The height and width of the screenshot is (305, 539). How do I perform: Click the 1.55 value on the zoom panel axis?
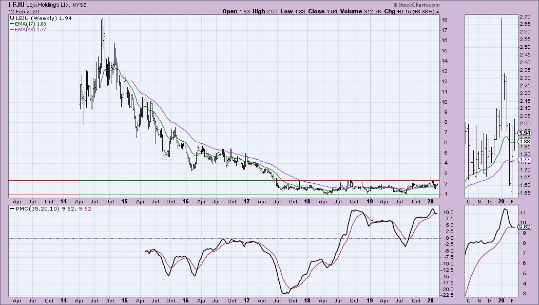click(525, 193)
